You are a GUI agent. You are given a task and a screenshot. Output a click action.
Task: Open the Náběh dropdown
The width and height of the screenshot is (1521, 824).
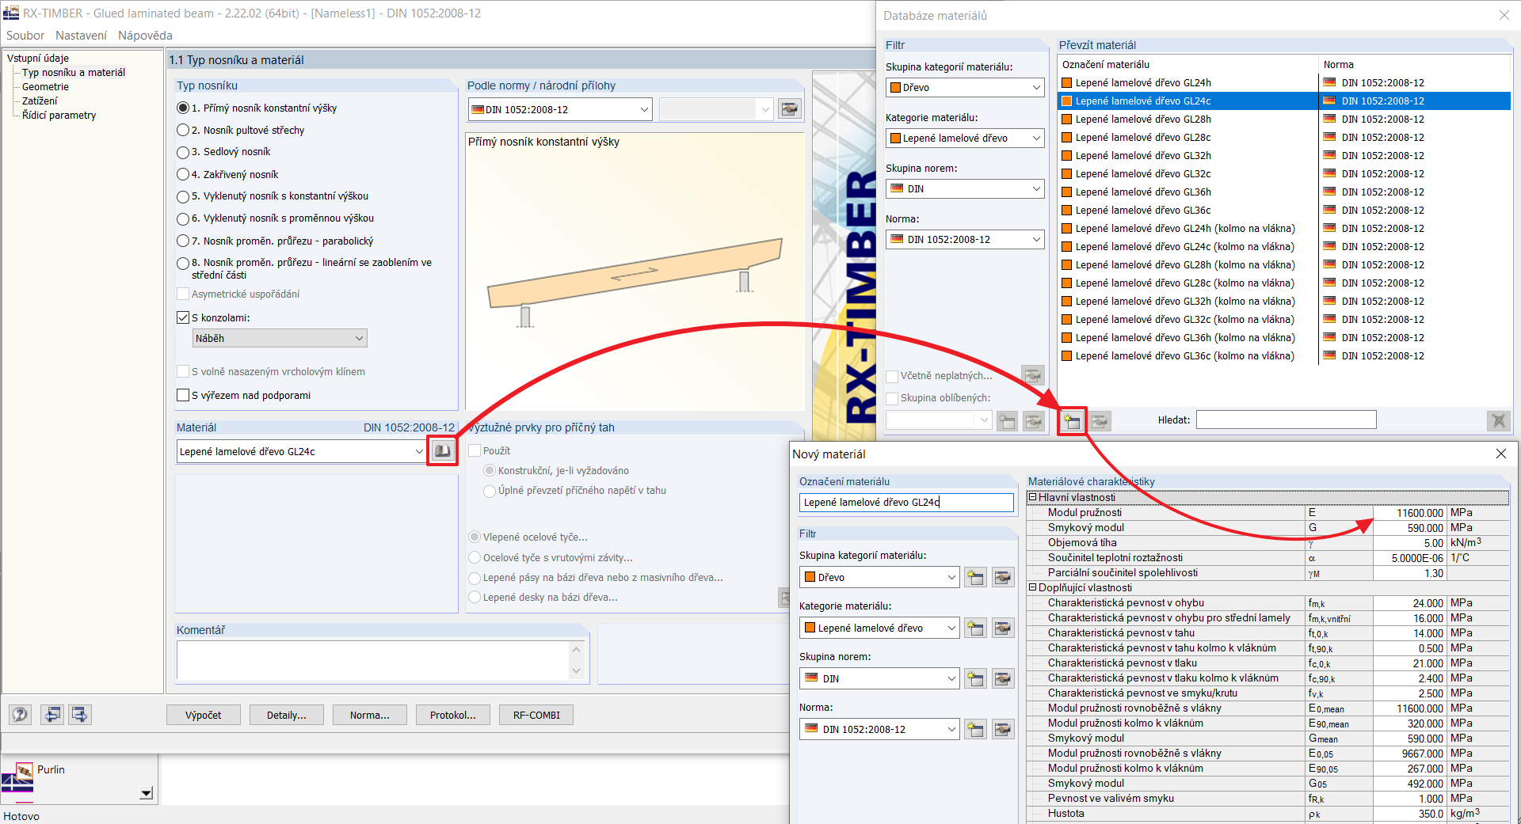pos(280,338)
